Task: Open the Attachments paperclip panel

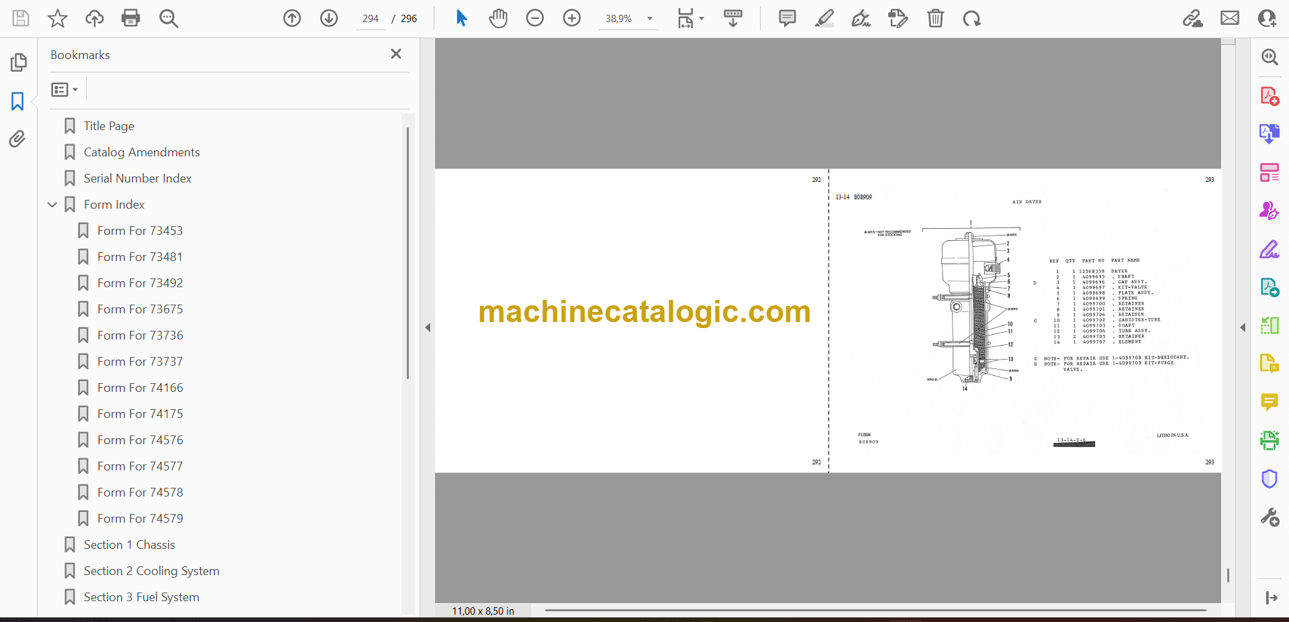Action: 17,139
